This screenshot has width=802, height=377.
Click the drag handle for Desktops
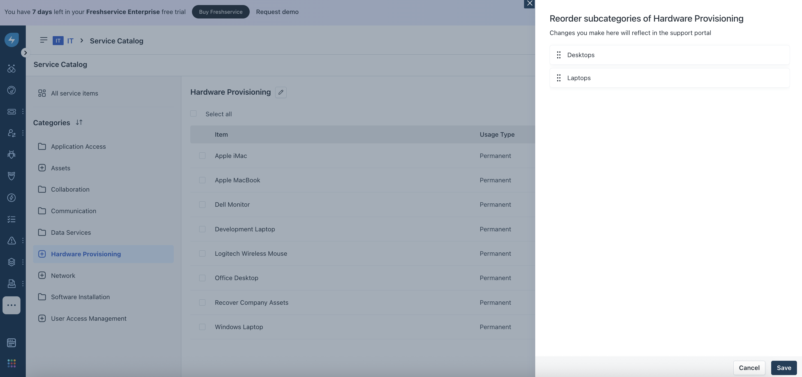pyautogui.click(x=558, y=55)
